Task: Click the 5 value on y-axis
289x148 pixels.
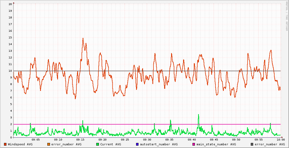Action: (x=11, y=104)
